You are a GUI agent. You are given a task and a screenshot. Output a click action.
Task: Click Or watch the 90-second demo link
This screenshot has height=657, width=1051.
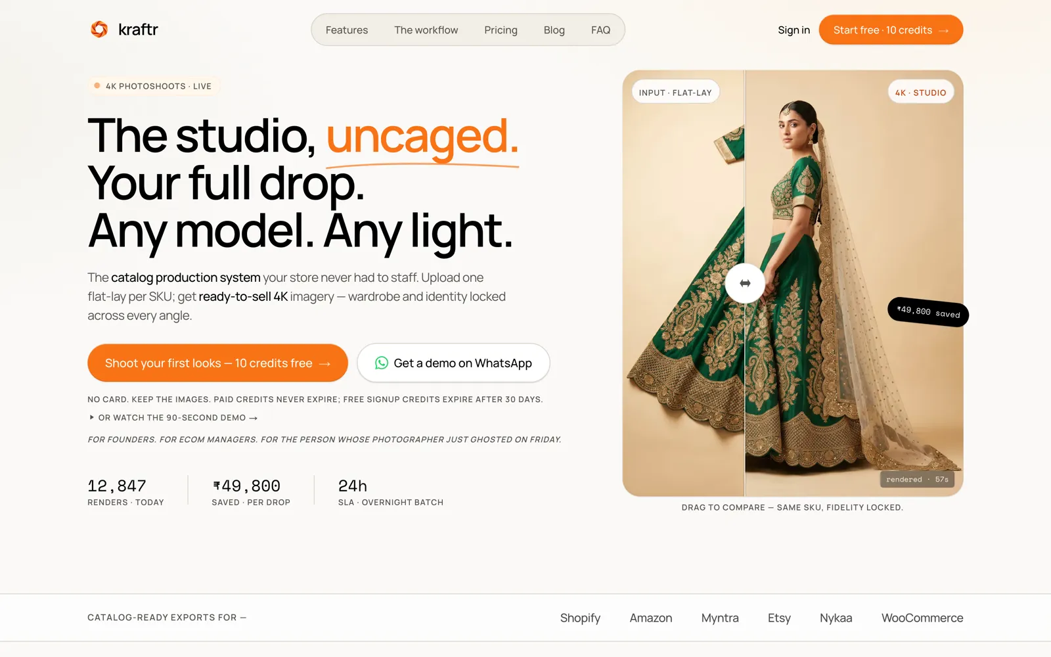point(173,417)
